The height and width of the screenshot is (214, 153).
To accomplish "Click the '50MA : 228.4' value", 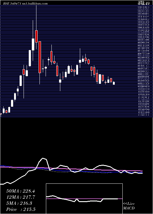I will click(x=21, y=191).
